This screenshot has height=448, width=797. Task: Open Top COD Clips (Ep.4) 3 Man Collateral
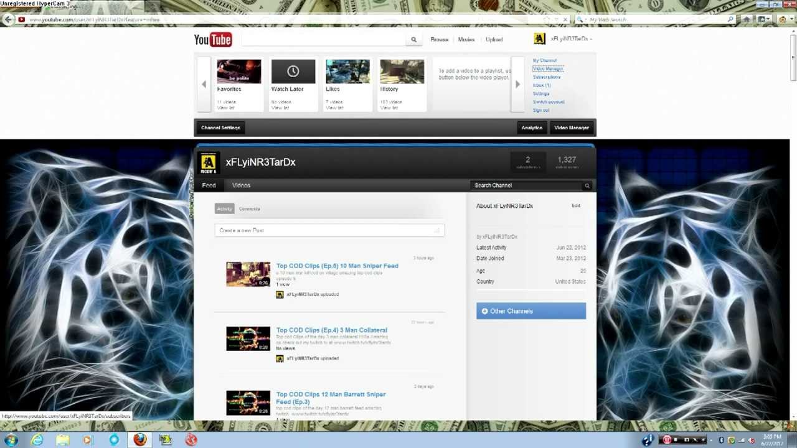click(x=332, y=330)
